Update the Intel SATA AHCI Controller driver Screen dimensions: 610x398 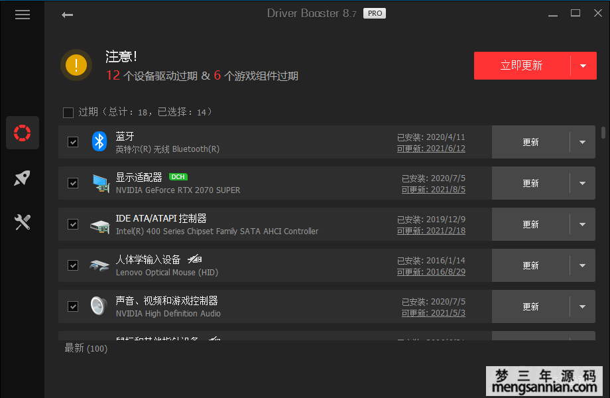(530, 224)
